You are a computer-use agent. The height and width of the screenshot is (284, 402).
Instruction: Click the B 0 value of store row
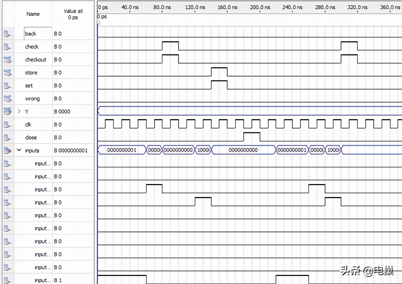point(58,72)
